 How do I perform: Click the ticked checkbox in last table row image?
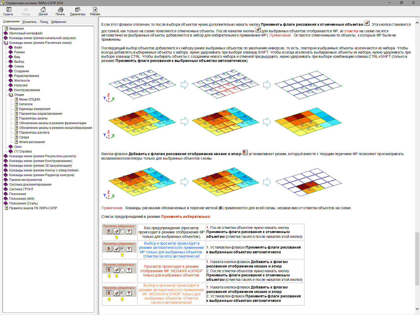pos(122,293)
